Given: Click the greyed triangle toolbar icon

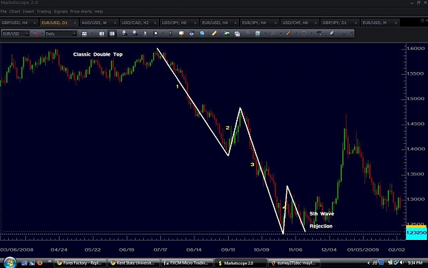Looking at the screenshot, I should 344,34.
